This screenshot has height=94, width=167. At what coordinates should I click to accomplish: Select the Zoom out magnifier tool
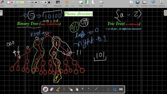(90, 89)
